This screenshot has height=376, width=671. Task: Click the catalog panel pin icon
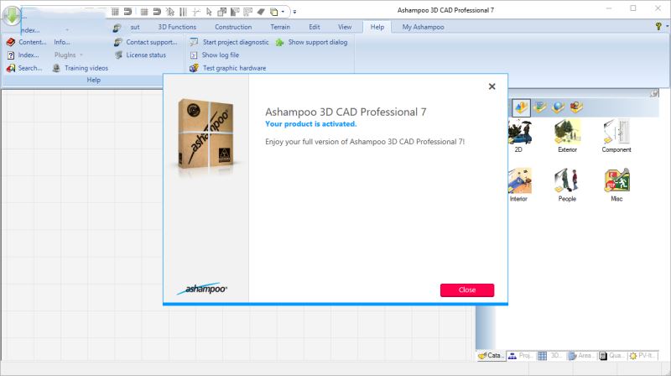(654, 93)
